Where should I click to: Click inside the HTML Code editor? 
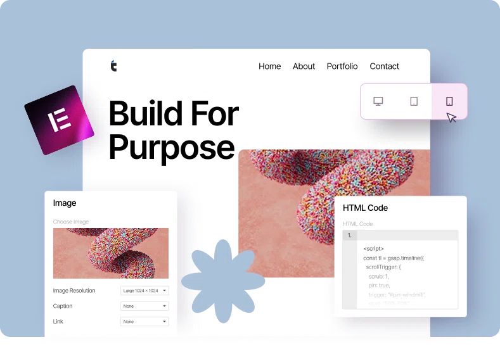point(406,272)
